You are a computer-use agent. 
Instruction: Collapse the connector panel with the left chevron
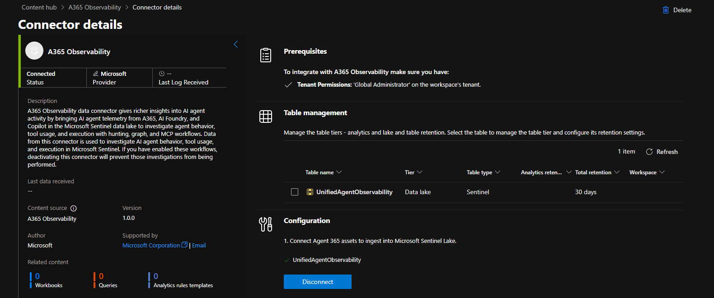pyautogui.click(x=235, y=44)
